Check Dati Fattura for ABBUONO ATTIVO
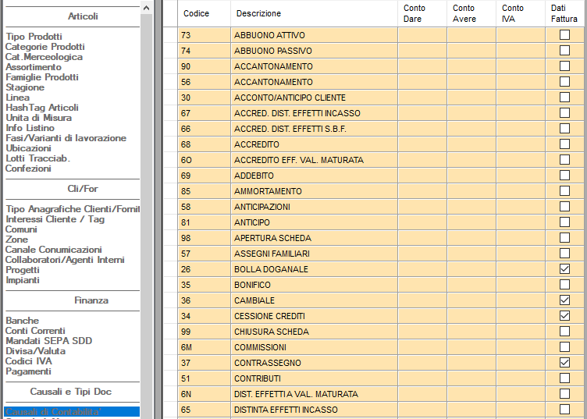The width and height of the screenshot is (587, 419). point(564,35)
